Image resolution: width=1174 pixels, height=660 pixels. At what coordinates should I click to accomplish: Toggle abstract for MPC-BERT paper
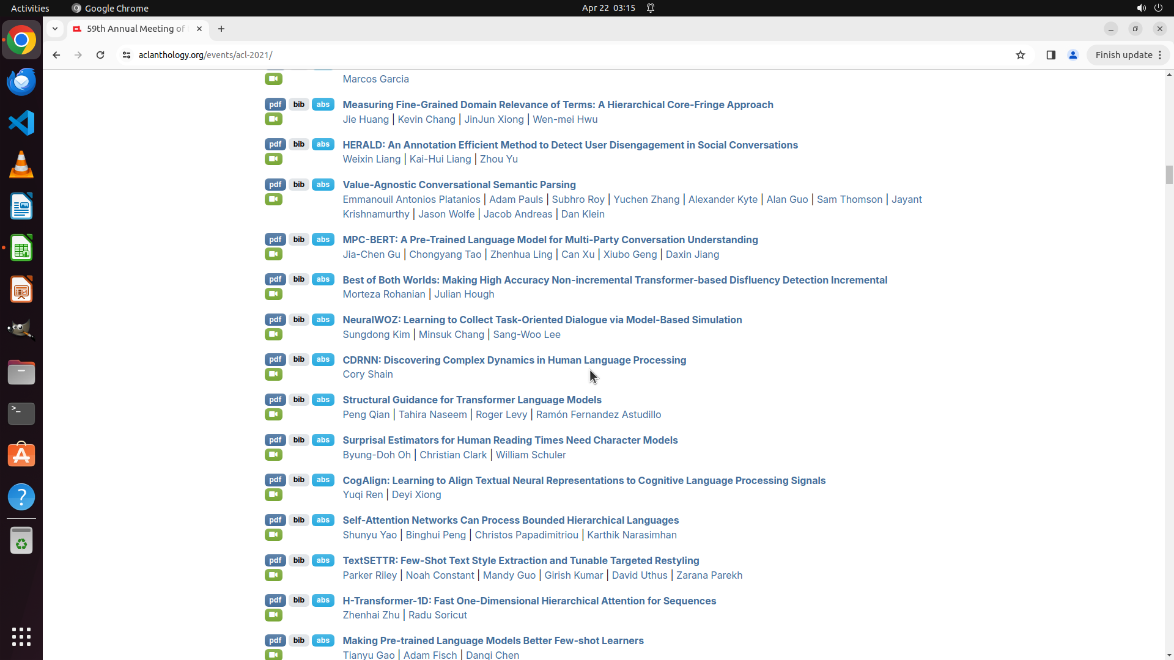(323, 240)
